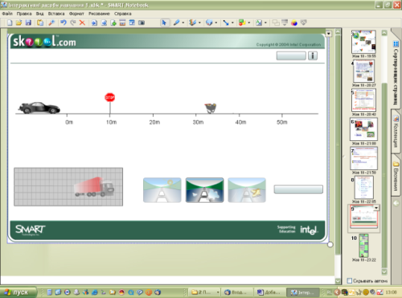
Task: Expand the Creative Pen options arrow
Action: coord(199,23)
